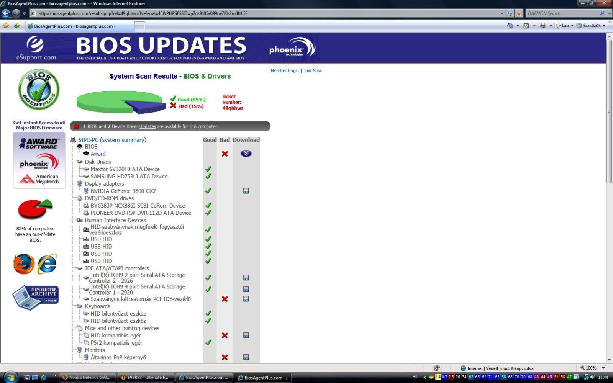The image size is (613, 383).
Task: Click the Member Login link
Action: (284, 70)
